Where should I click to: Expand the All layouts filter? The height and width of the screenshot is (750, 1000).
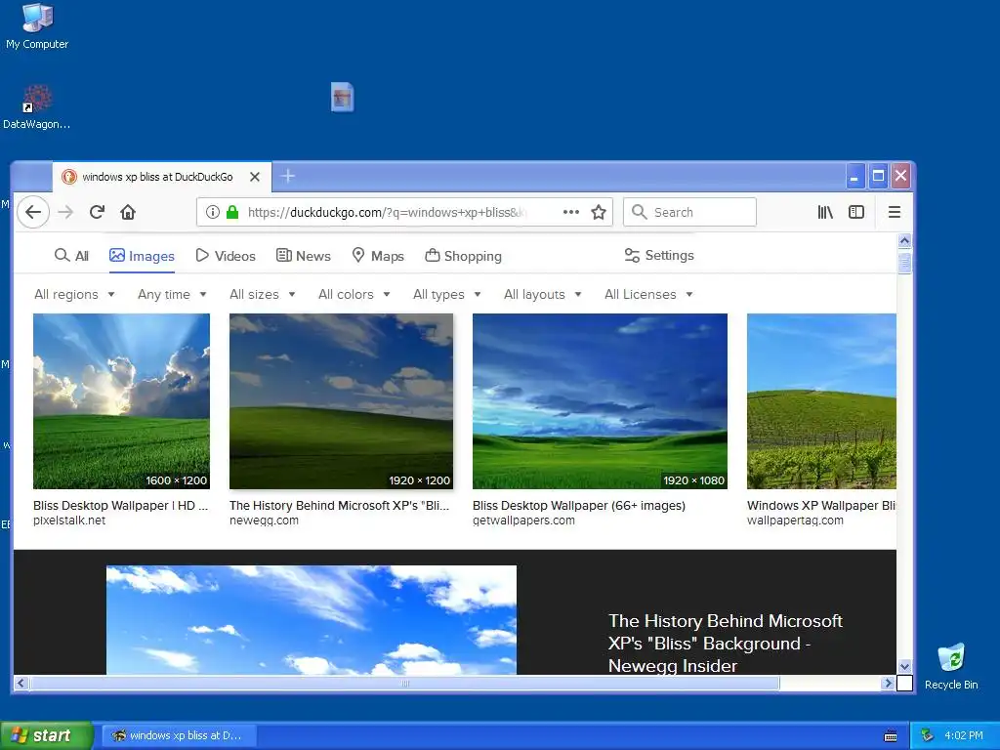[x=542, y=294]
